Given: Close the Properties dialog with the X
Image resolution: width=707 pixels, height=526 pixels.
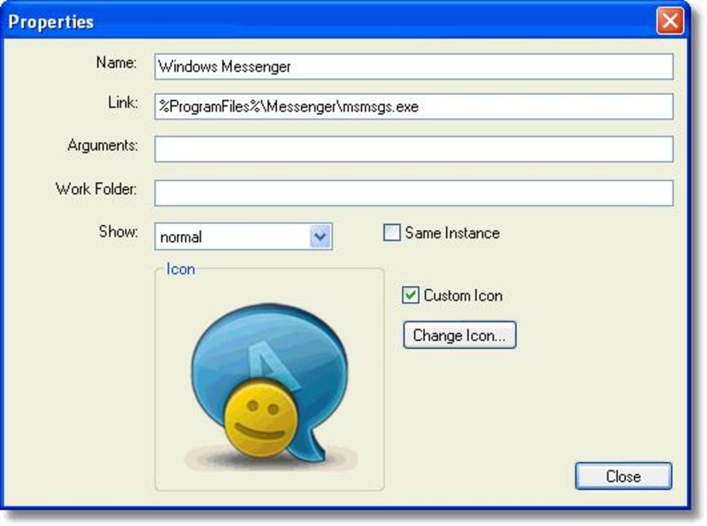Looking at the screenshot, I should point(670,21).
